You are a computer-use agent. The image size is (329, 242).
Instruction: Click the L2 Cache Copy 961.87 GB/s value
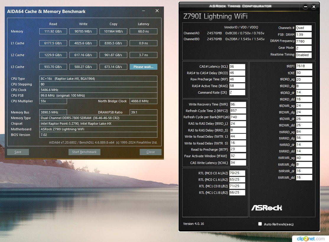(113, 55)
